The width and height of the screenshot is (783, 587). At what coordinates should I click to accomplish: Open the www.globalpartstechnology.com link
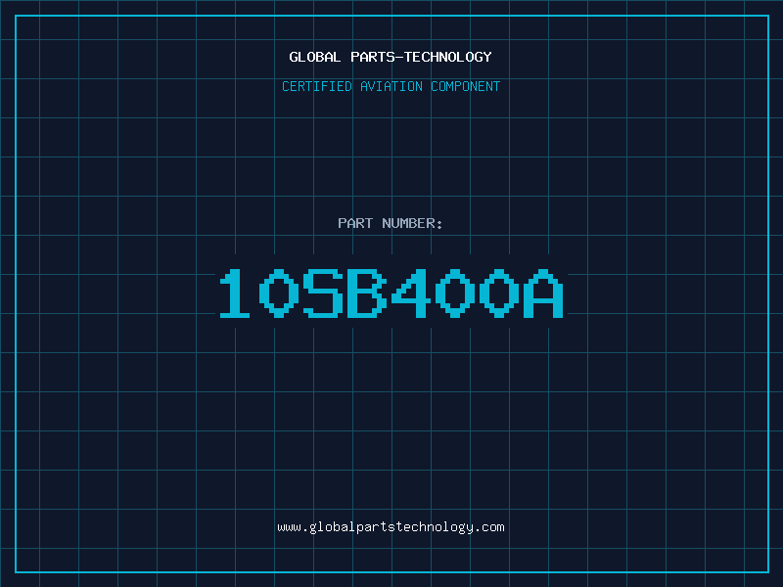click(x=391, y=527)
